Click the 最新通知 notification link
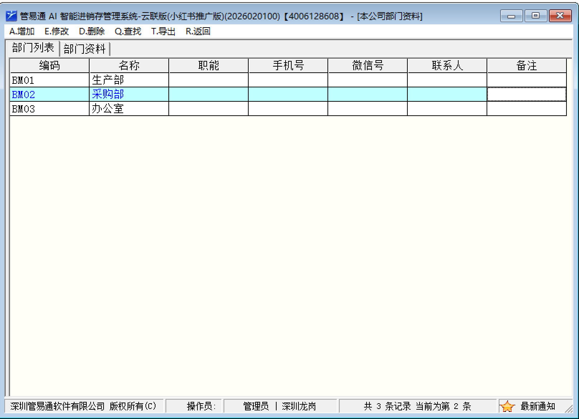This screenshot has width=579, height=419. [537, 406]
